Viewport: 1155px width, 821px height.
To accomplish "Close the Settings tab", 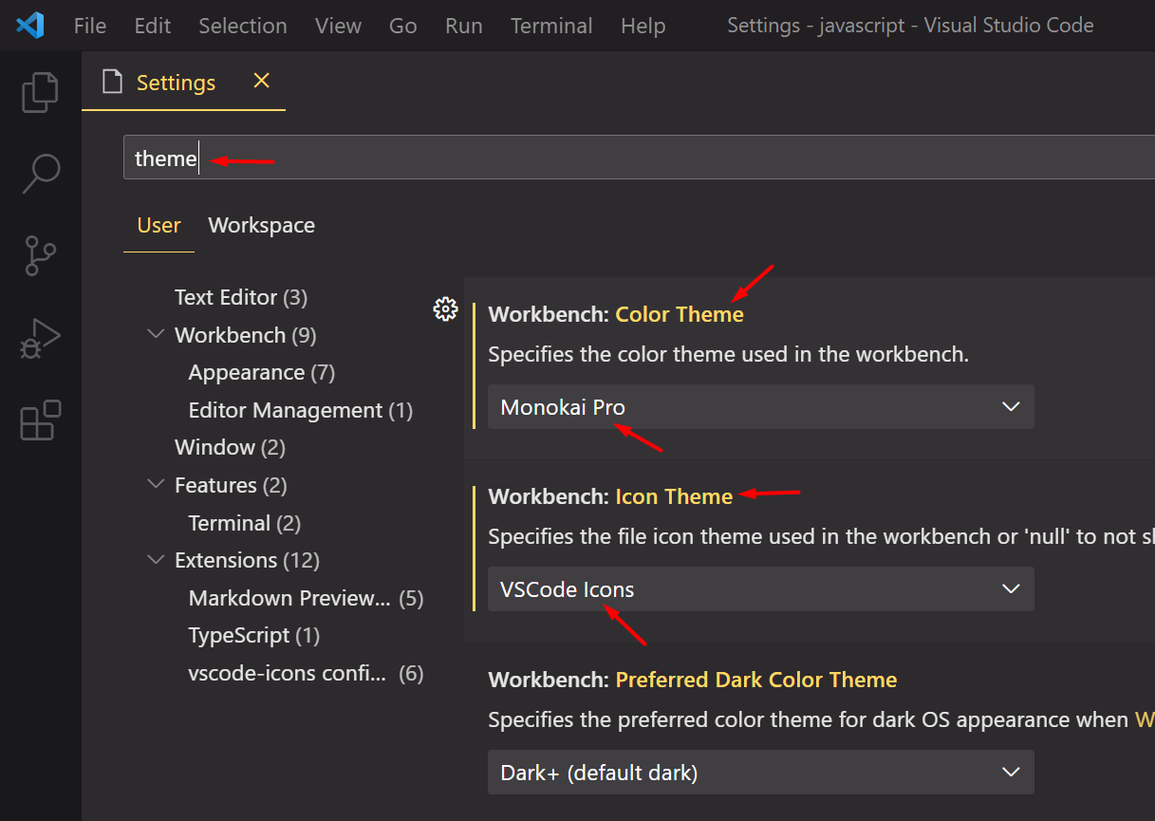I will pyautogui.click(x=262, y=82).
